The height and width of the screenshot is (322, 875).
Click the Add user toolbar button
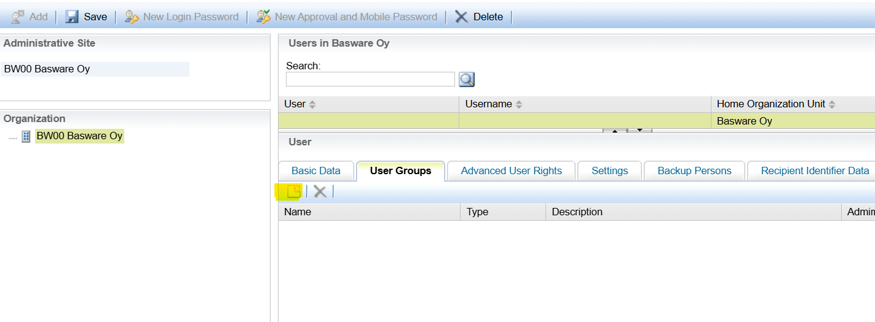[x=30, y=17]
